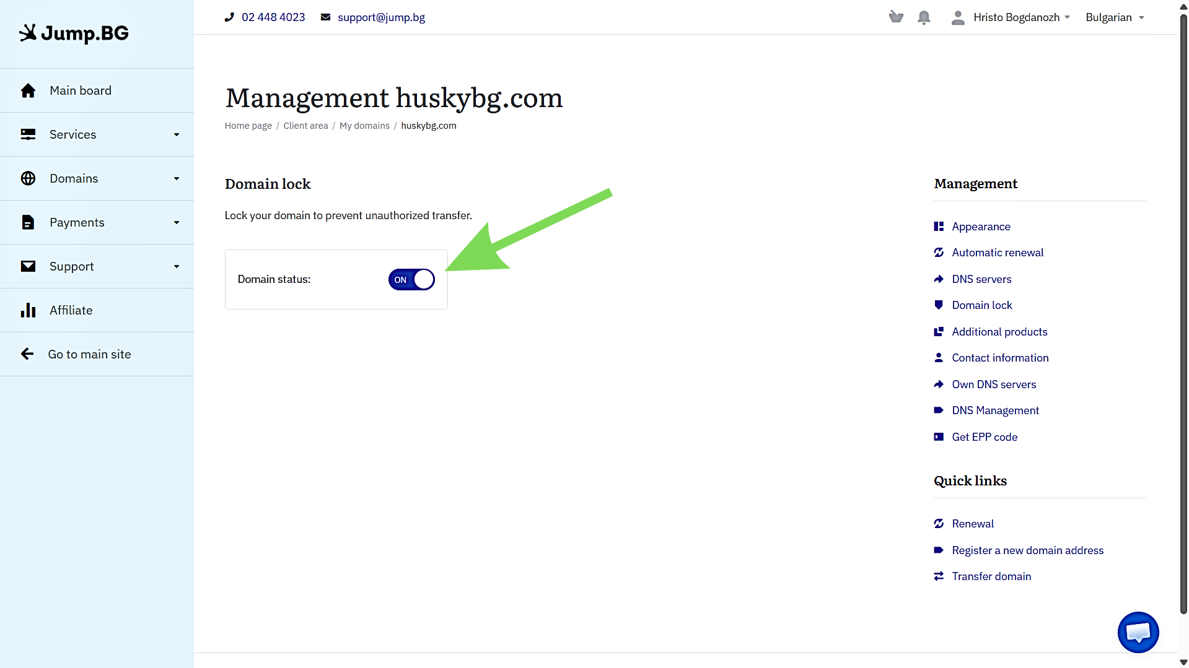Open the live chat bubble
The width and height of the screenshot is (1189, 668).
pos(1138,632)
